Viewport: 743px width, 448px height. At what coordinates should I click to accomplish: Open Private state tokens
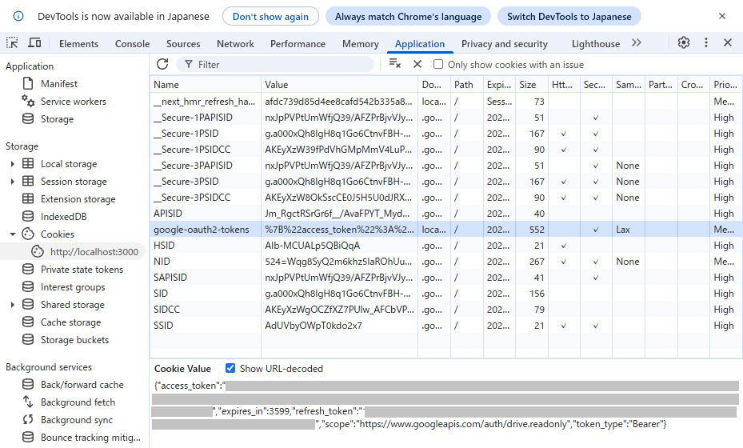(x=82, y=270)
